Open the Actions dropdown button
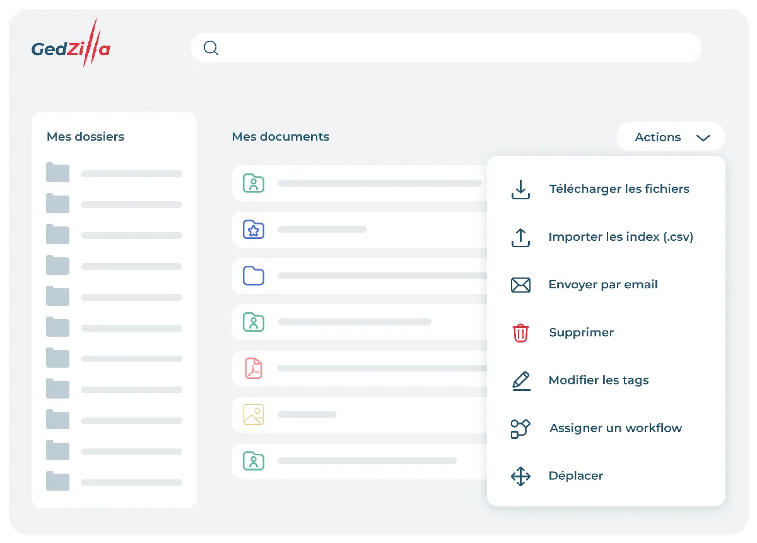757x543 pixels. coord(671,137)
